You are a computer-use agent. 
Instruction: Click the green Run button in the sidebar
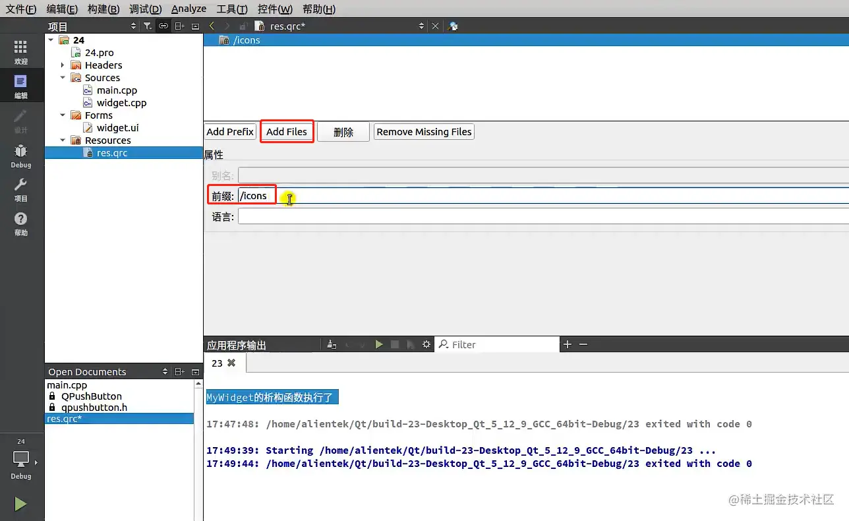(x=20, y=505)
